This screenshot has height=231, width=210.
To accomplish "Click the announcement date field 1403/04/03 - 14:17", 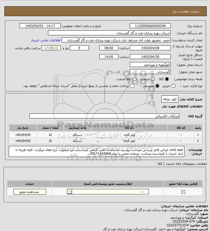I will point(40,26).
